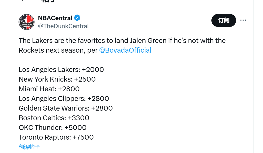Screen dimensions: 263x153
Task: Go back using the top arrow
Action: click(x=21, y=1)
